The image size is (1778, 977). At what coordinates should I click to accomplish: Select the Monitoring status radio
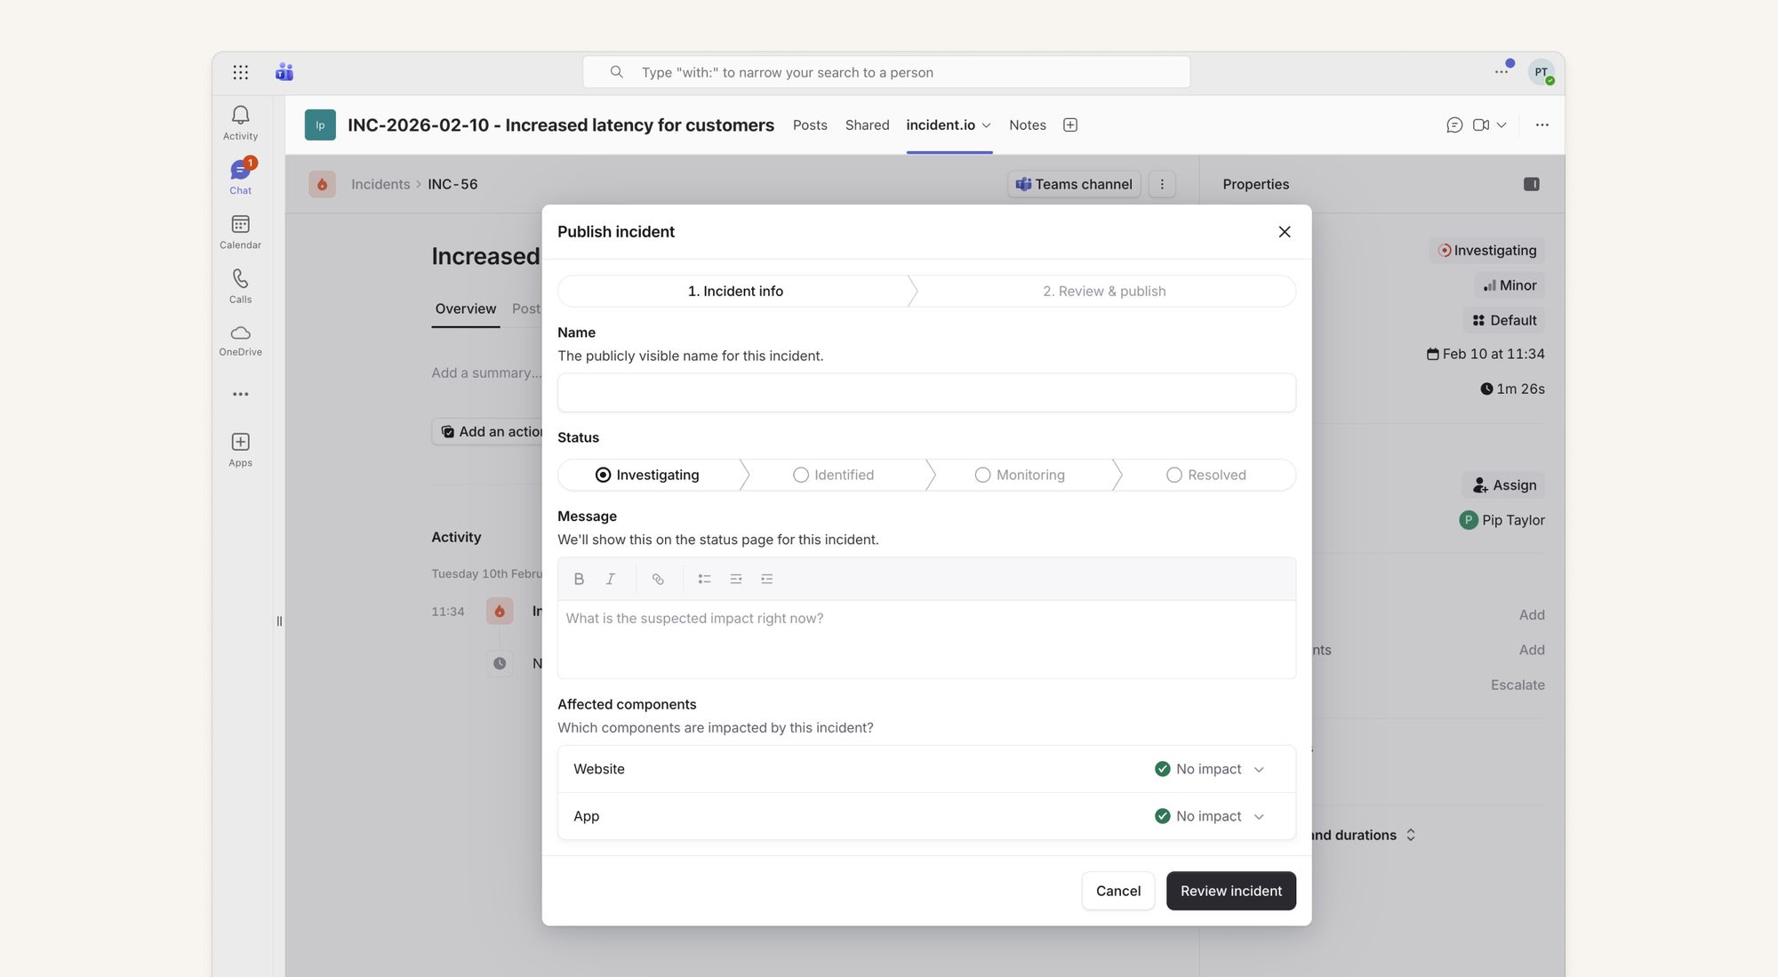(982, 475)
